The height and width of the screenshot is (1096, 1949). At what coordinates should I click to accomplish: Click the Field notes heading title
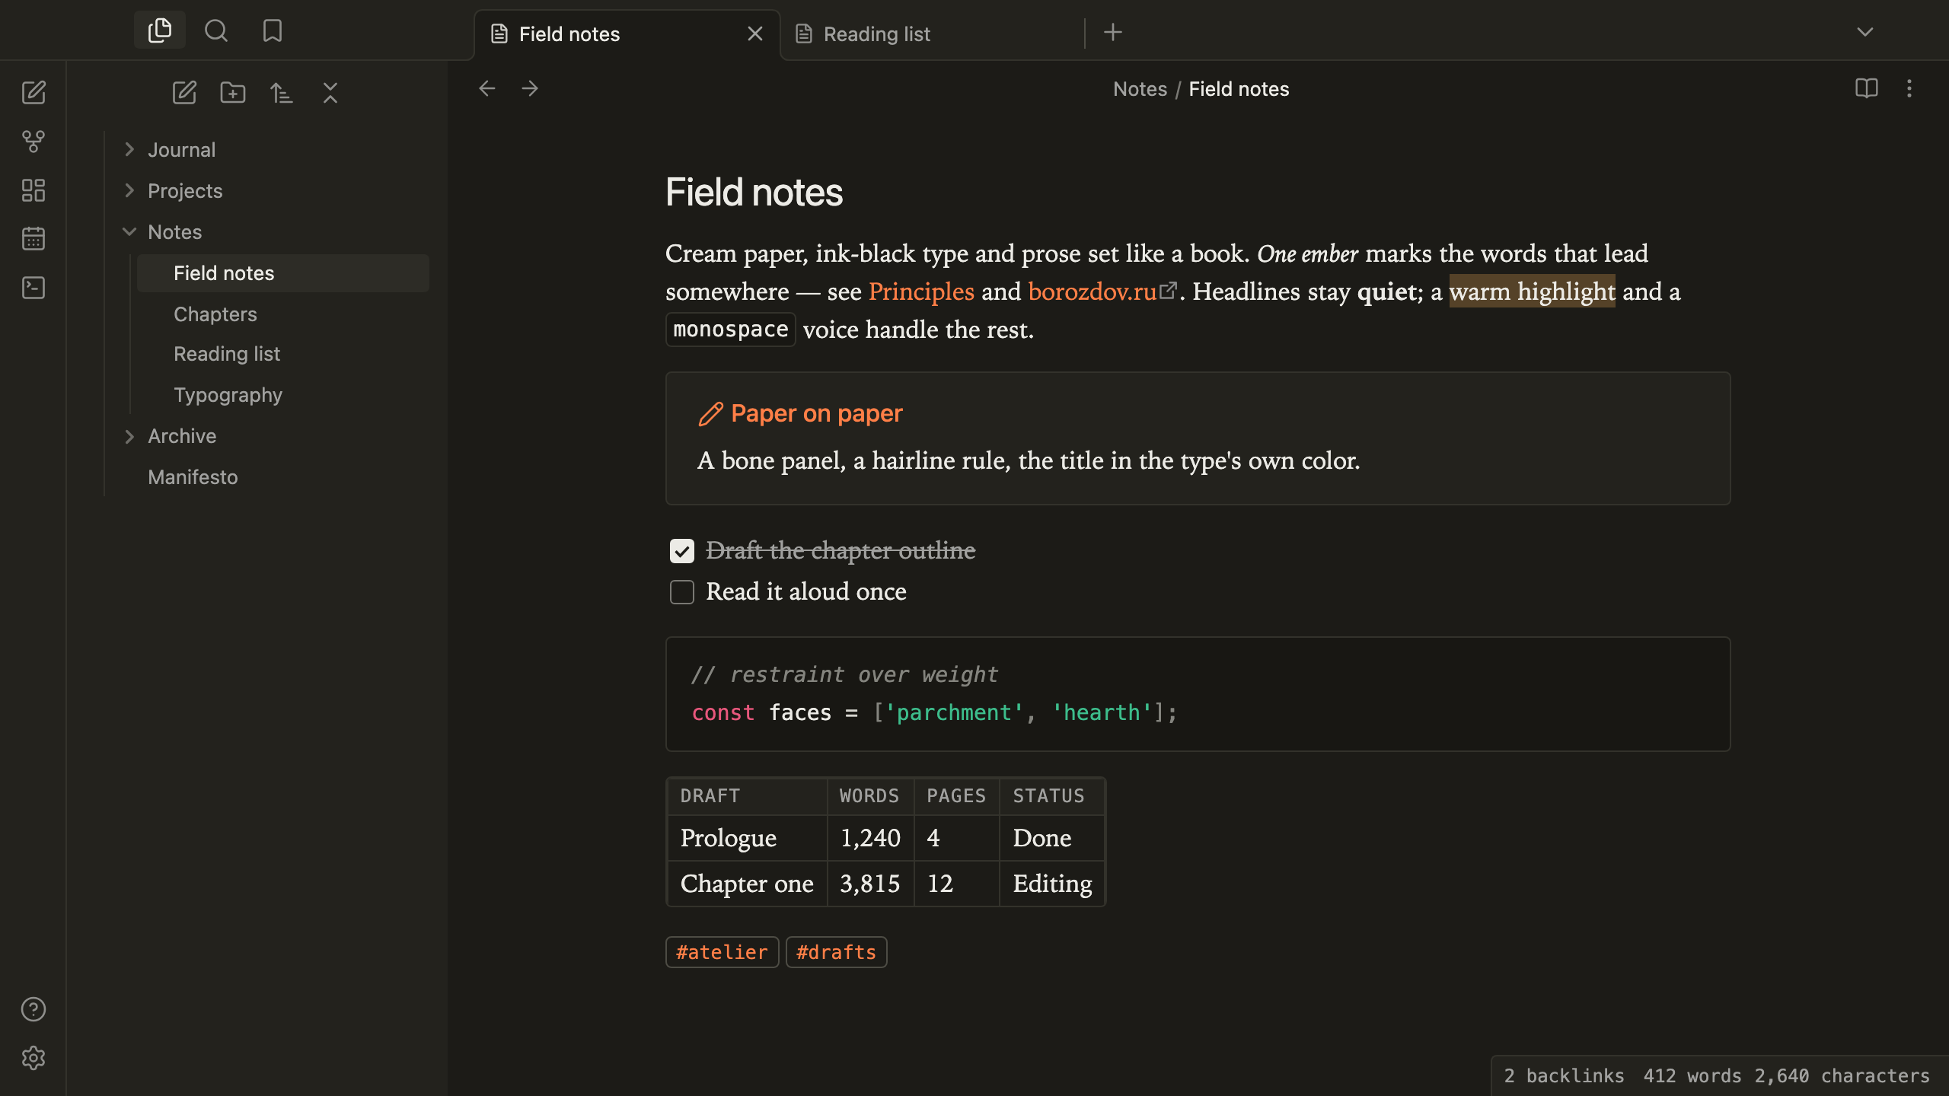click(754, 192)
